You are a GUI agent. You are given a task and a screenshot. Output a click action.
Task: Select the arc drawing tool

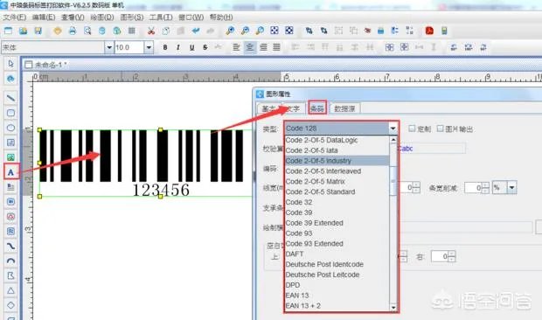[x=10, y=261]
